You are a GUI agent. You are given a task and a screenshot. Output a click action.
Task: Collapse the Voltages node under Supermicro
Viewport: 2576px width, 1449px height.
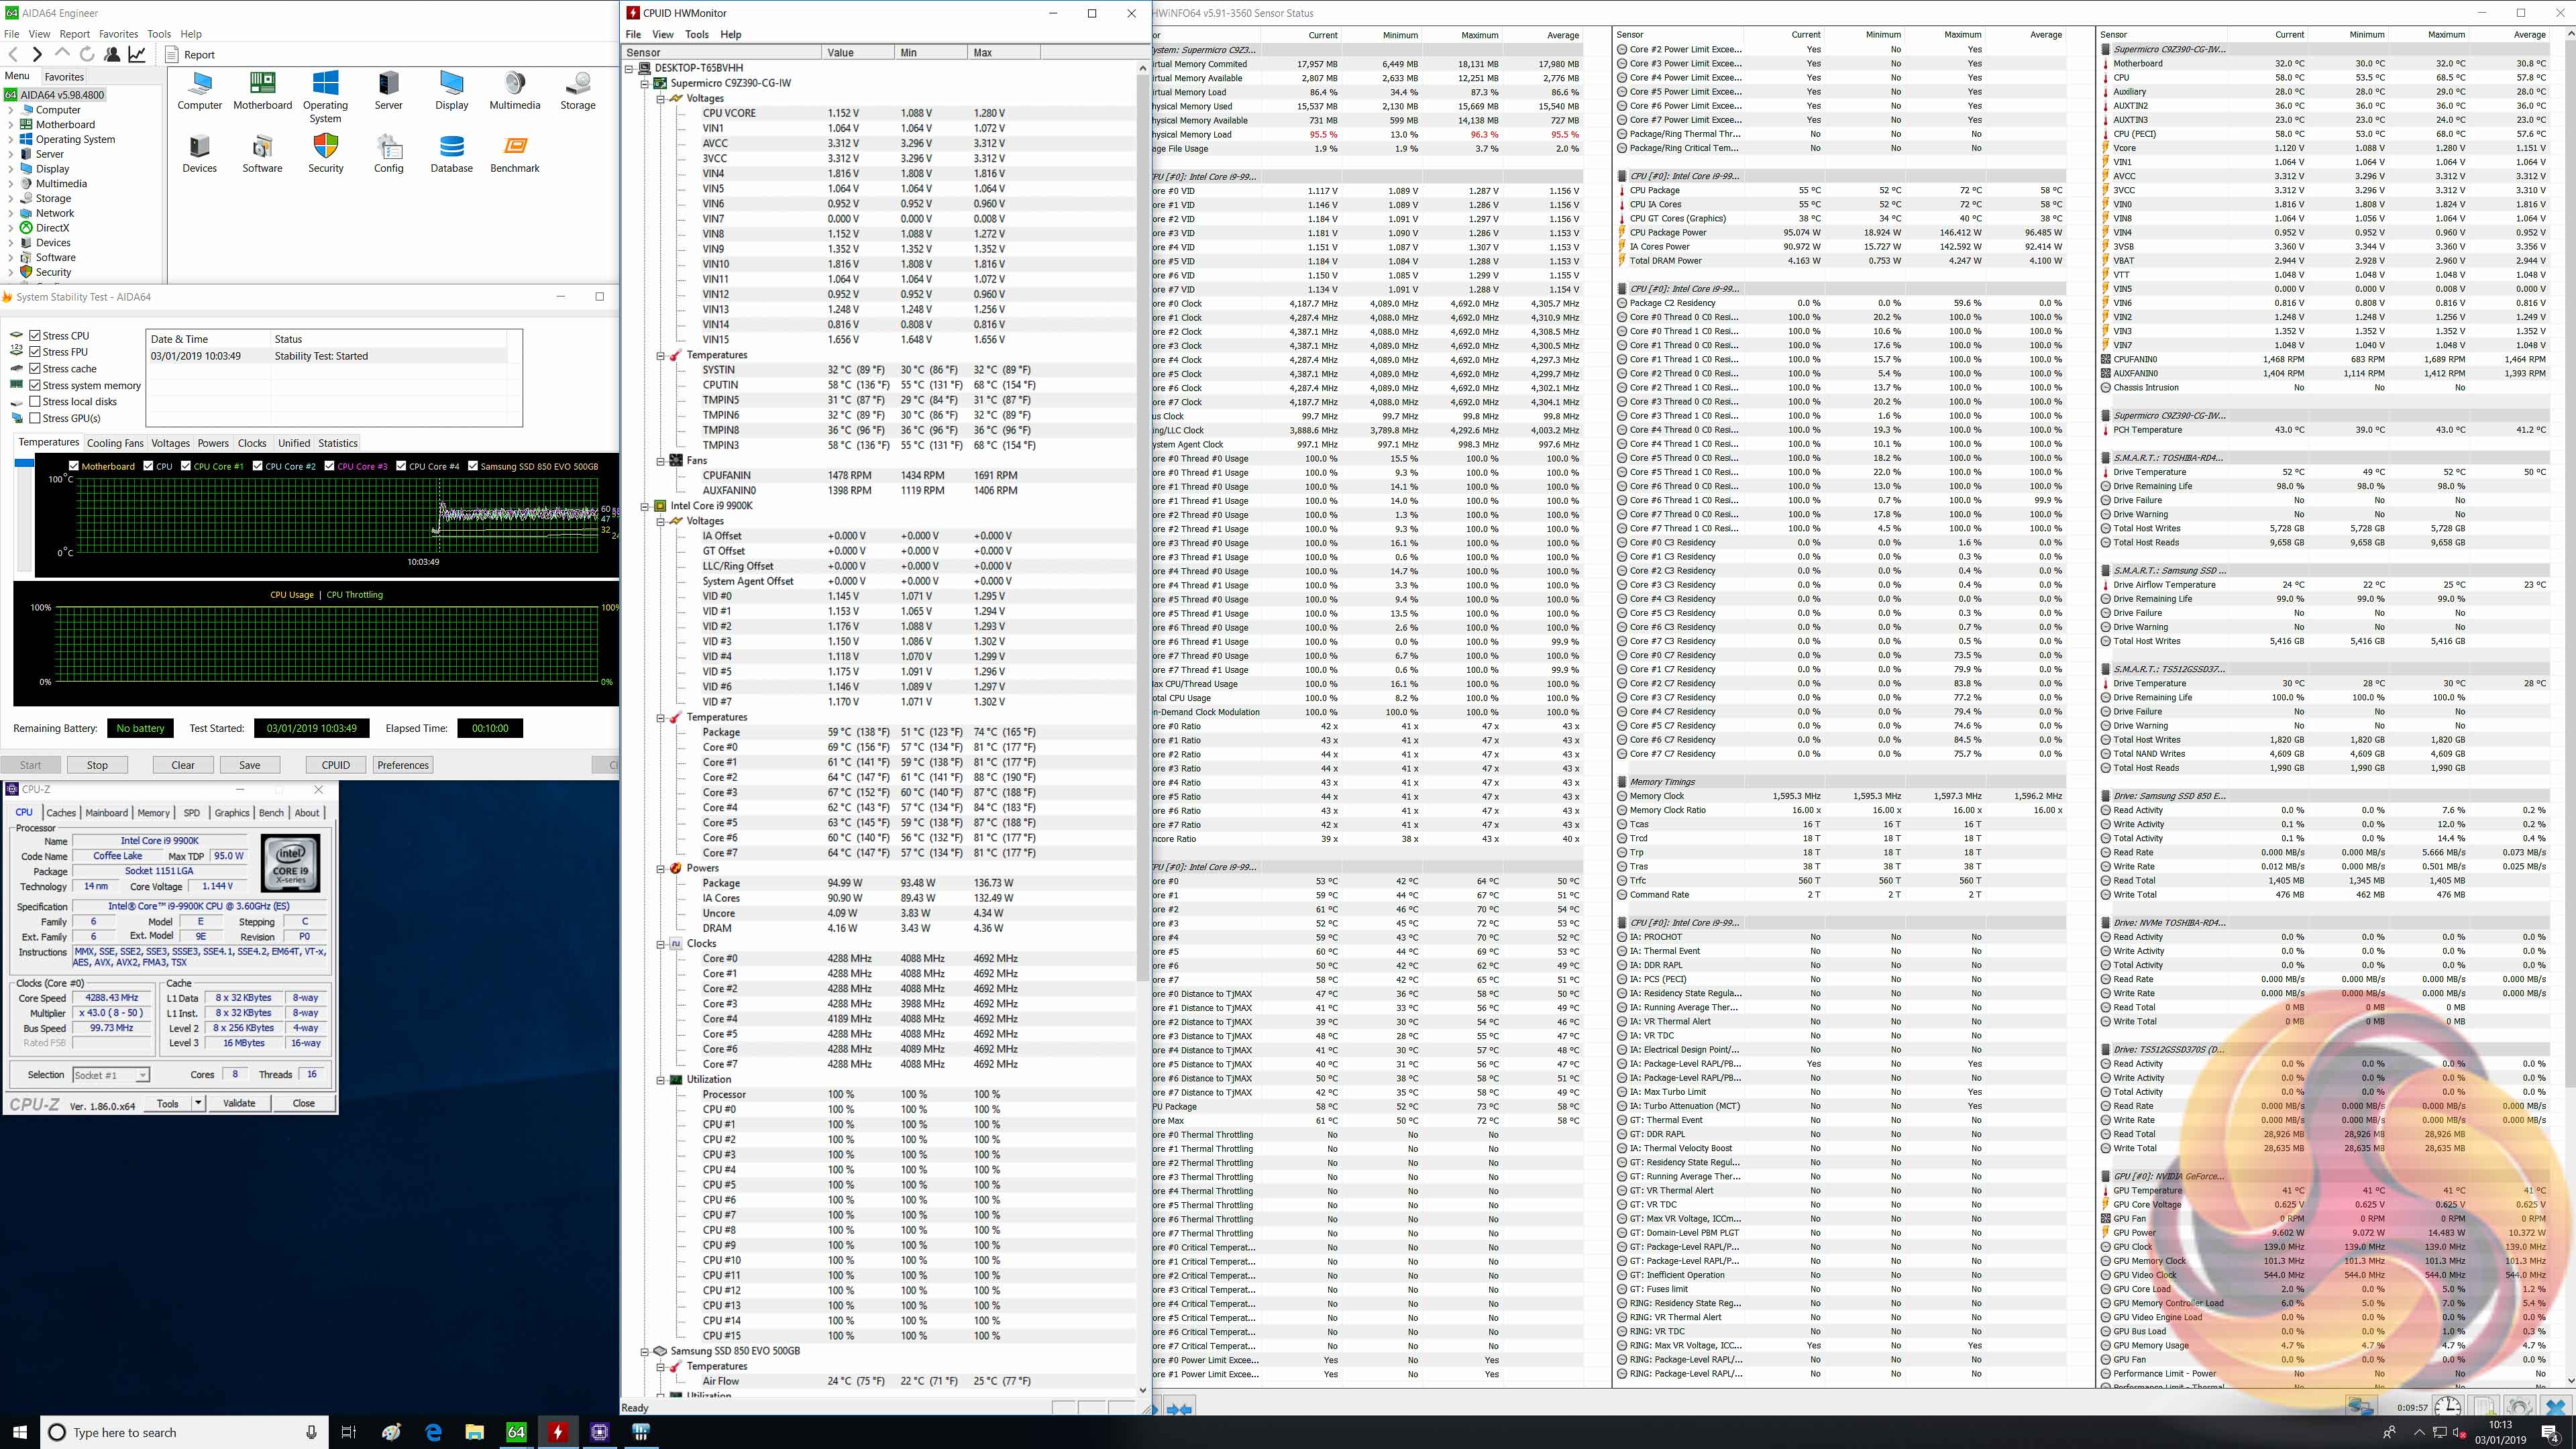660,98
